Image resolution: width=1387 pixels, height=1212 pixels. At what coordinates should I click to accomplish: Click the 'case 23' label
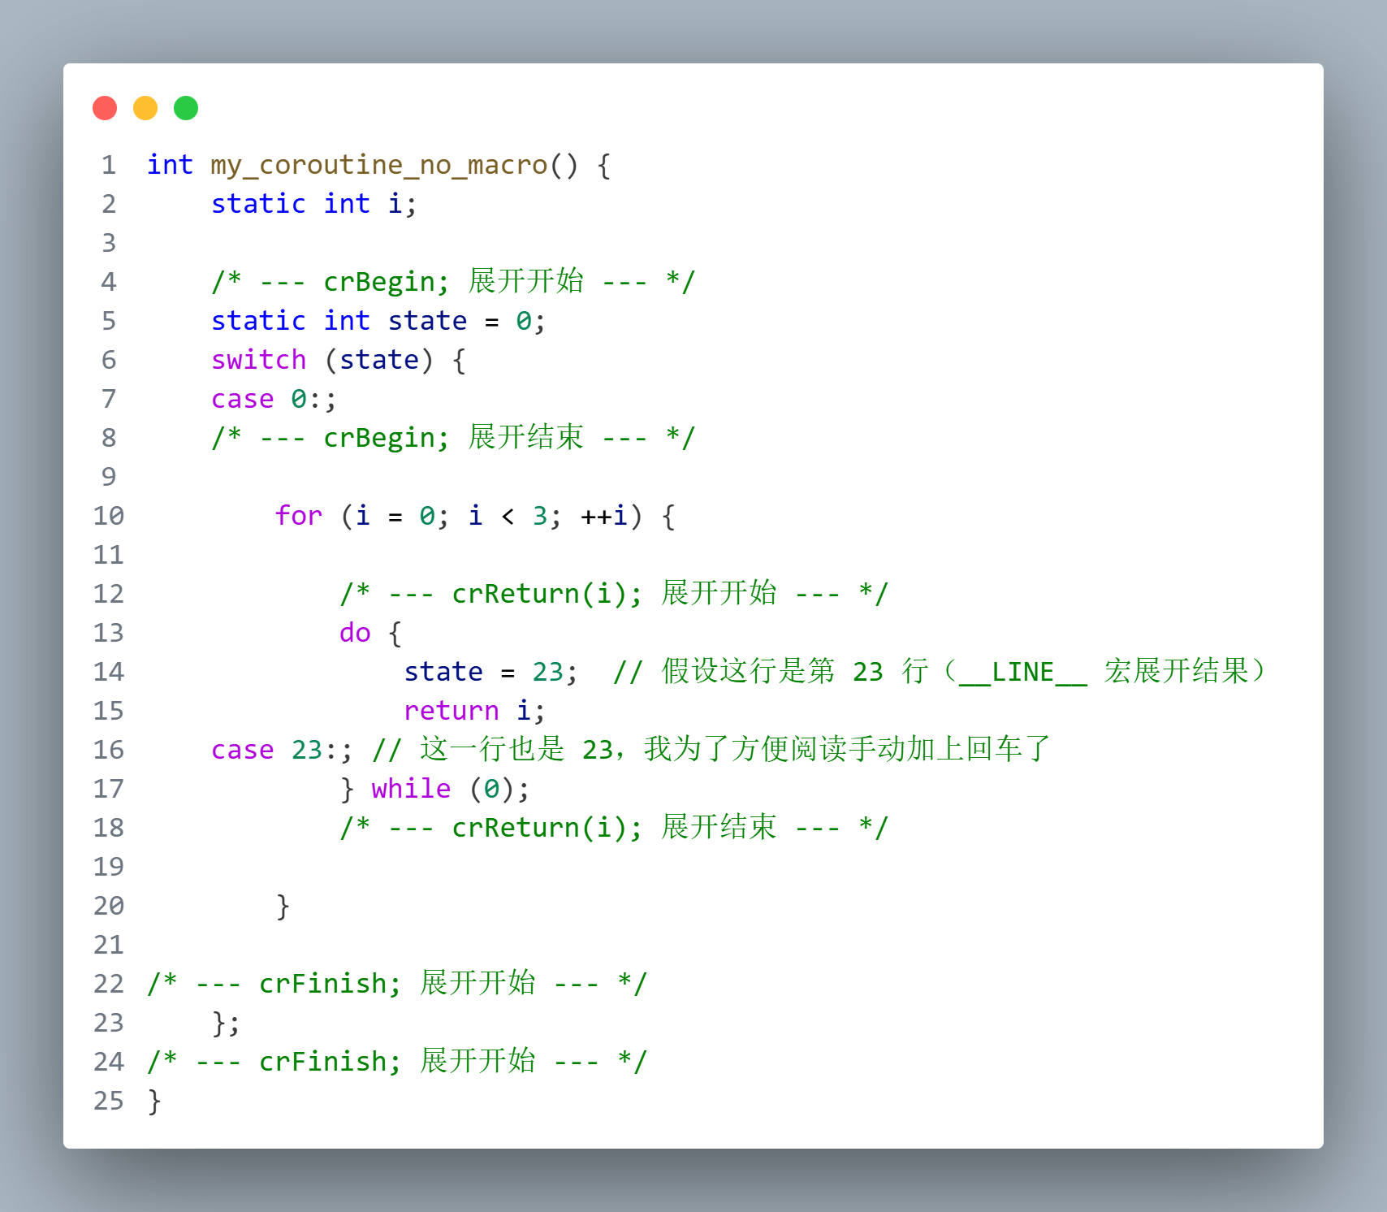click(x=266, y=750)
